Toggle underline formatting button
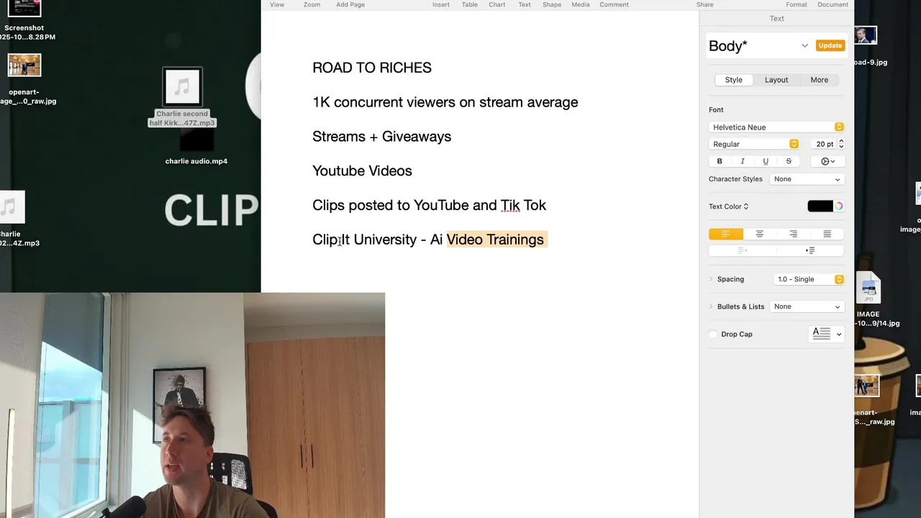921x518 pixels. coord(766,161)
